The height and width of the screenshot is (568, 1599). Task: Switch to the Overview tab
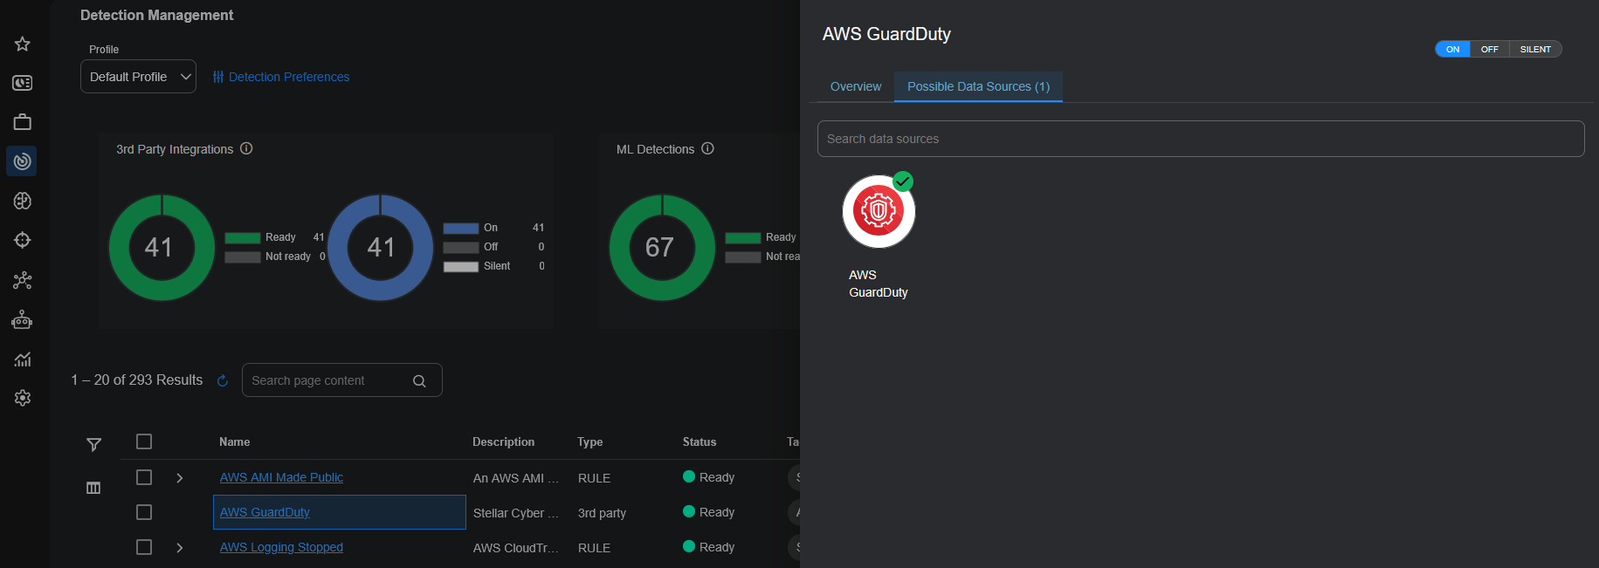[x=855, y=86]
